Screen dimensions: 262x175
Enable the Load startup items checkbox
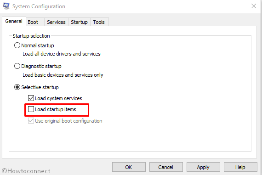[31, 109]
